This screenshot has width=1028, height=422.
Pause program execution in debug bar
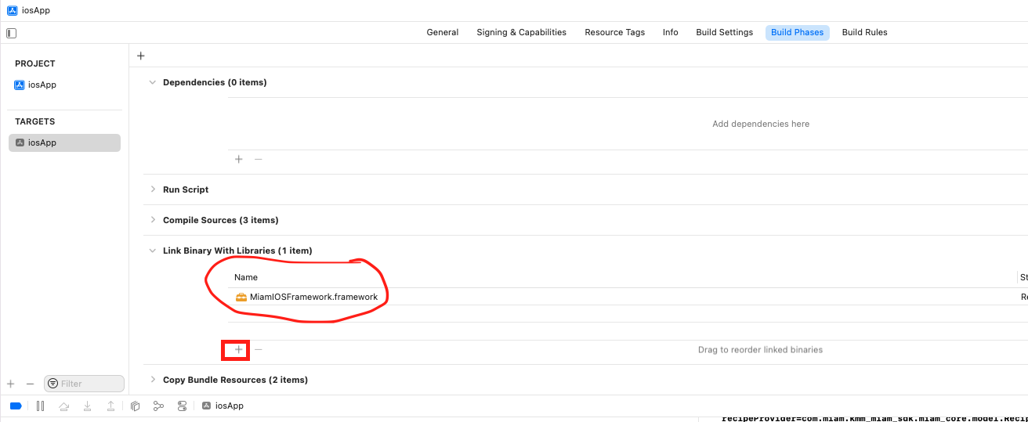[x=40, y=406]
